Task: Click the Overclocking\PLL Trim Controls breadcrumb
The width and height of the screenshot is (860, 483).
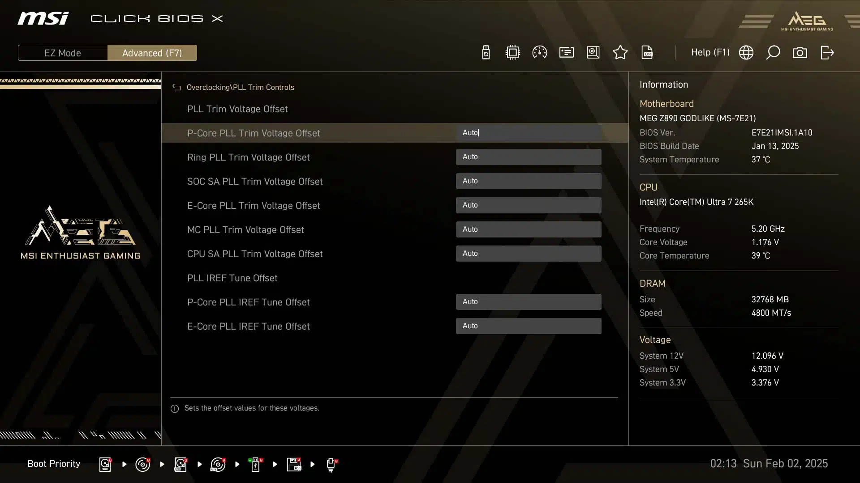Action: (241, 87)
